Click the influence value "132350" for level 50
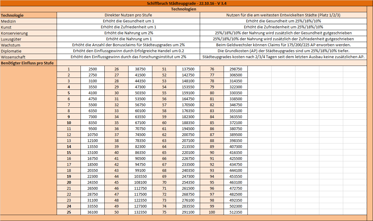Screen dimensions: 373x221 tap(140, 212)
